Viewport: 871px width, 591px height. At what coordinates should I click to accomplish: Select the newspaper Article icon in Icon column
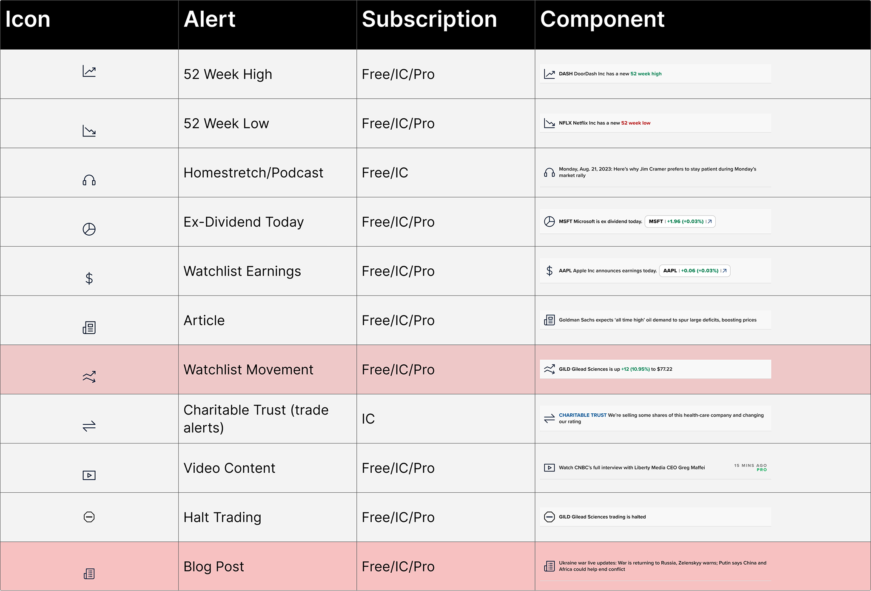(89, 327)
